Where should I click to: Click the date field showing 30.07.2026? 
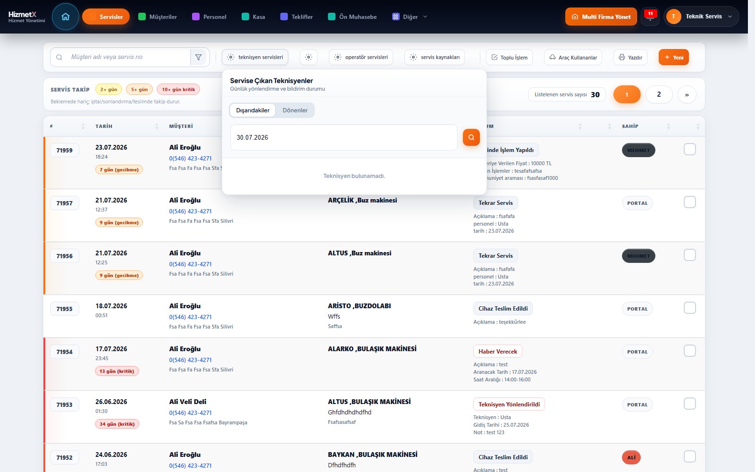(x=344, y=137)
